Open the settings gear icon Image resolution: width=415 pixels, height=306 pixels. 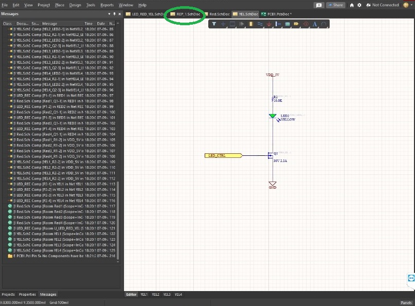click(x=359, y=5)
